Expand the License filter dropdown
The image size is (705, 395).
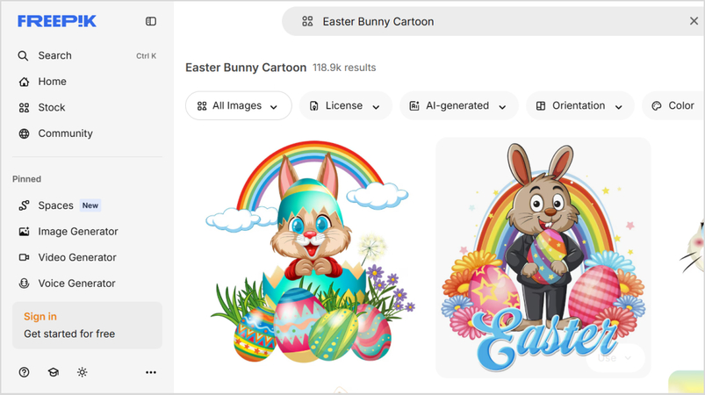coord(345,105)
